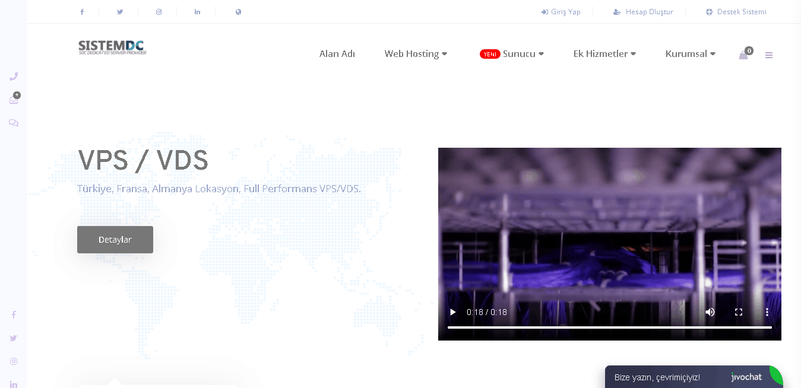Screen dimensions: 801x388
Task: Click the envelope icon in left sidebar
Action: pos(14,100)
